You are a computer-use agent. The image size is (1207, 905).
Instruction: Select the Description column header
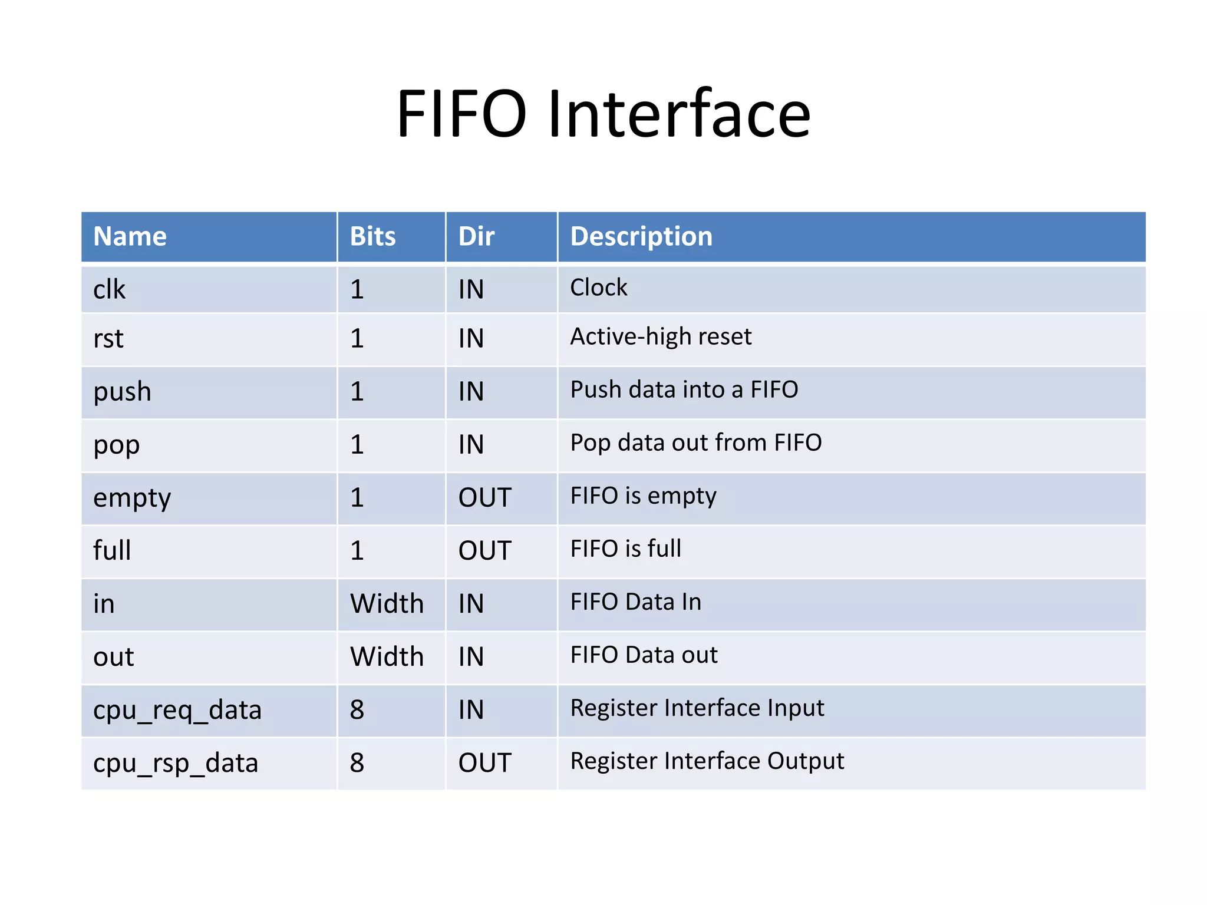852,237
